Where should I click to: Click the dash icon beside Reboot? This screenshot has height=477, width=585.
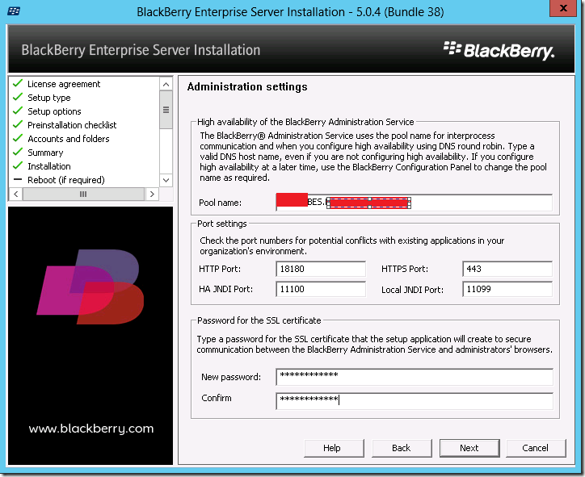pyautogui.click(x=18, y=180)
